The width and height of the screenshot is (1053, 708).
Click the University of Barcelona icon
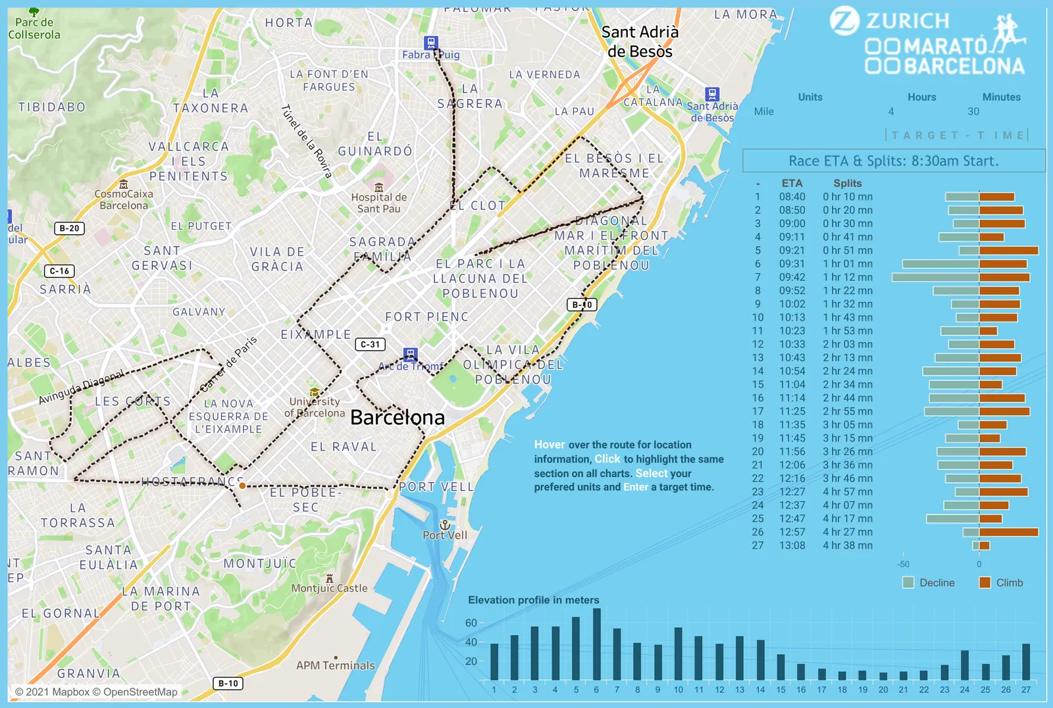click(x=315, y=393)
